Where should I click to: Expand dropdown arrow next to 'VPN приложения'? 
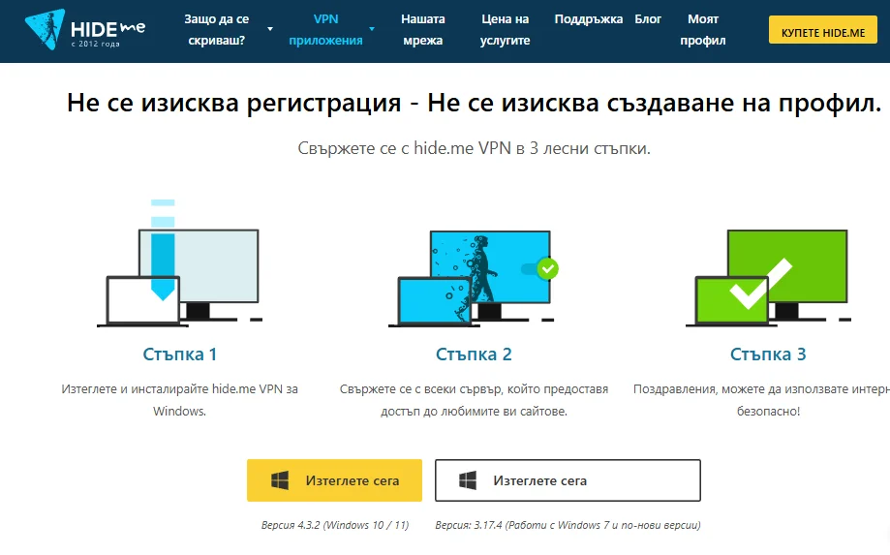tap(372, 29)
